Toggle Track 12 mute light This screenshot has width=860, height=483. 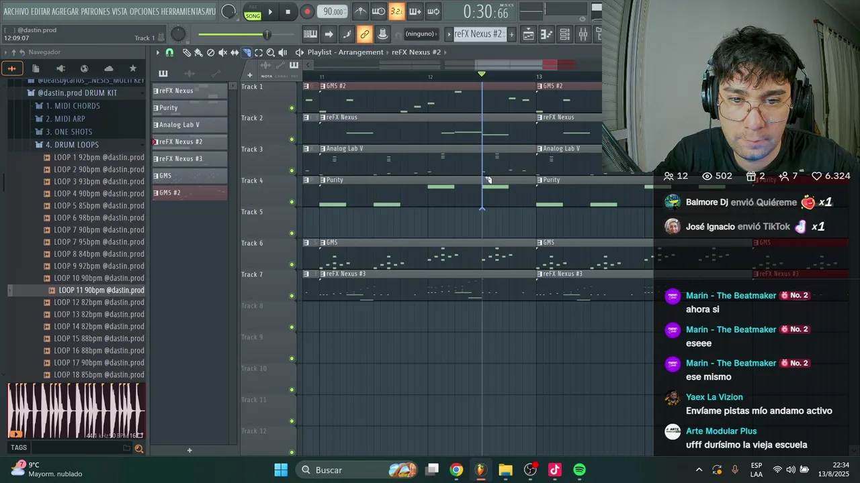[x=292, y=452]
